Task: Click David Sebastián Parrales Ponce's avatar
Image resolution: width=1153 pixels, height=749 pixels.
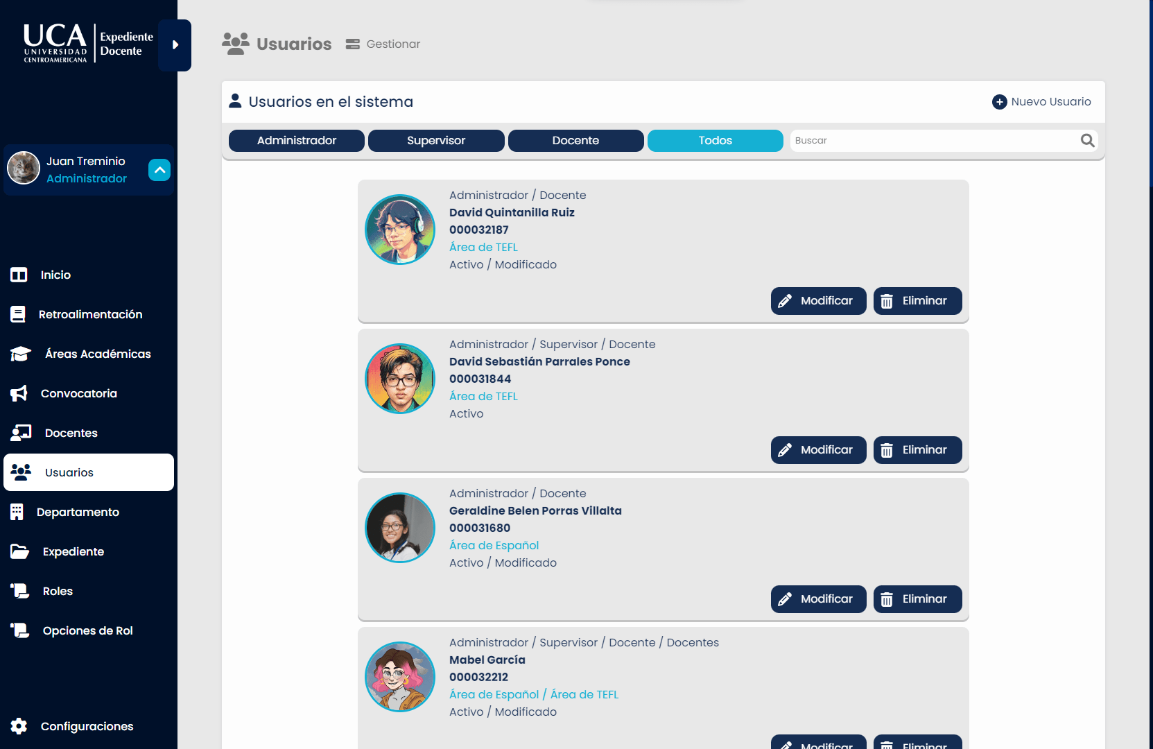Action: click(x=400, y=379)
